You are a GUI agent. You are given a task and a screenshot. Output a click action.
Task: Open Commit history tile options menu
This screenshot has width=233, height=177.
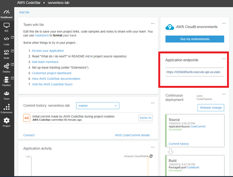pos(153,103)
